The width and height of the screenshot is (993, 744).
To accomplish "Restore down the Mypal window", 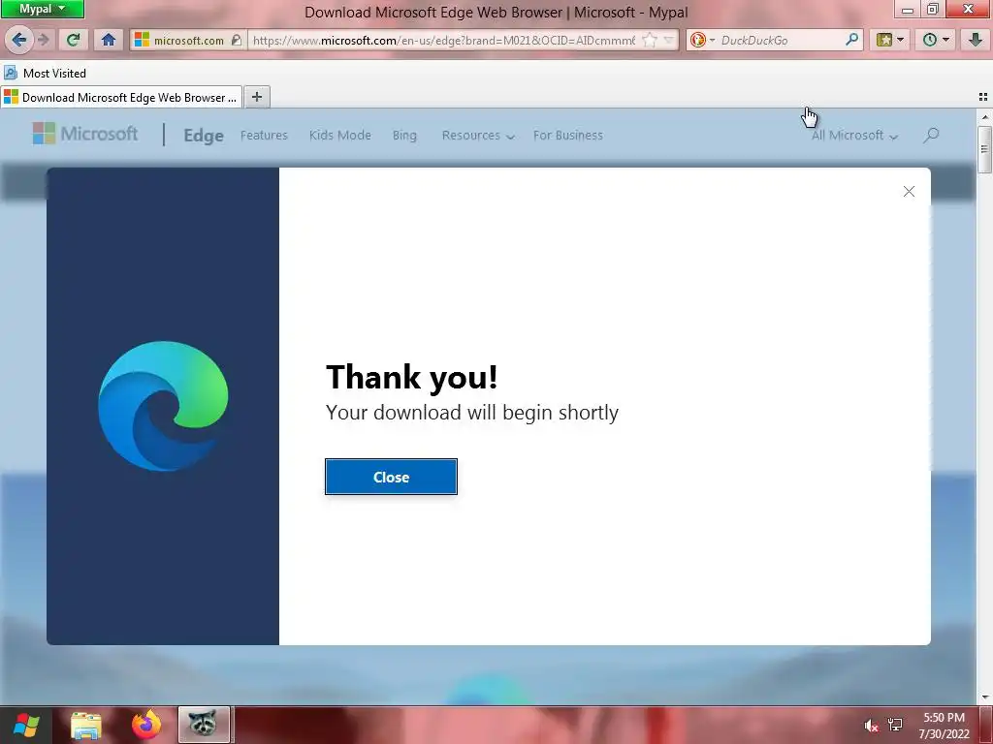I will 932,9.
